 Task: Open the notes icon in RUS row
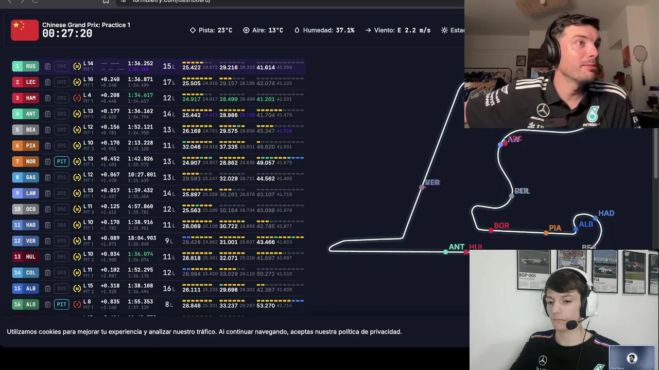point(47,66)
